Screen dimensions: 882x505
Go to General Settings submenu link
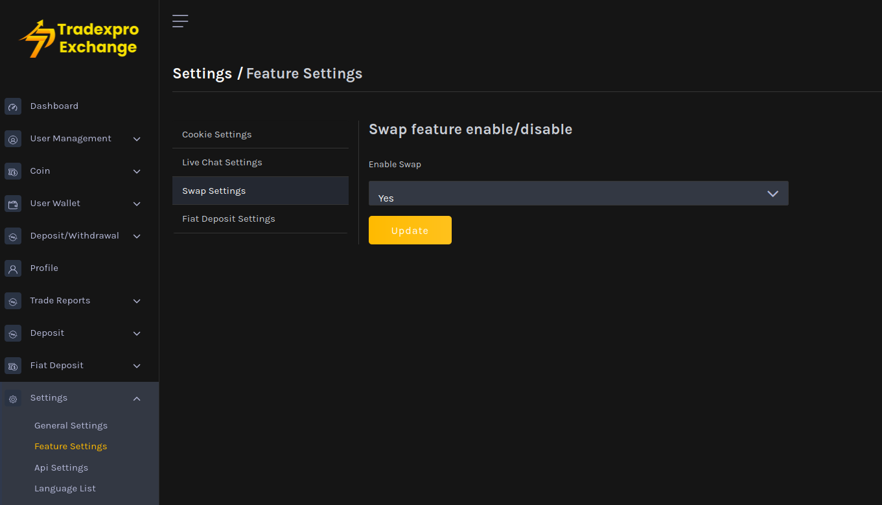[x=71, y=426]
